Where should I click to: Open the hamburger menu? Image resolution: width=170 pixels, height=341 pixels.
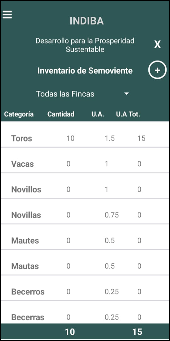coord(7,15)
